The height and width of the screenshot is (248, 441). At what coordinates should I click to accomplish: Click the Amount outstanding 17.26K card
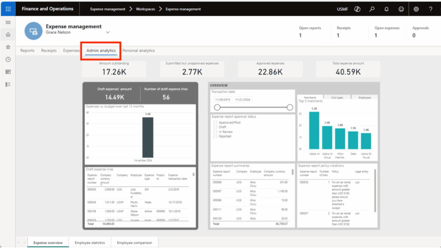pos(114,69)
